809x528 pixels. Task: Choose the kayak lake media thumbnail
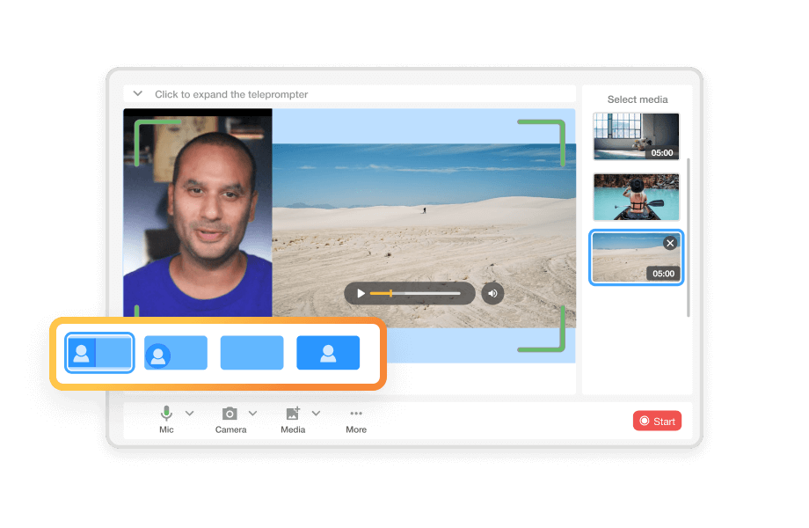(x=636, y=196)
